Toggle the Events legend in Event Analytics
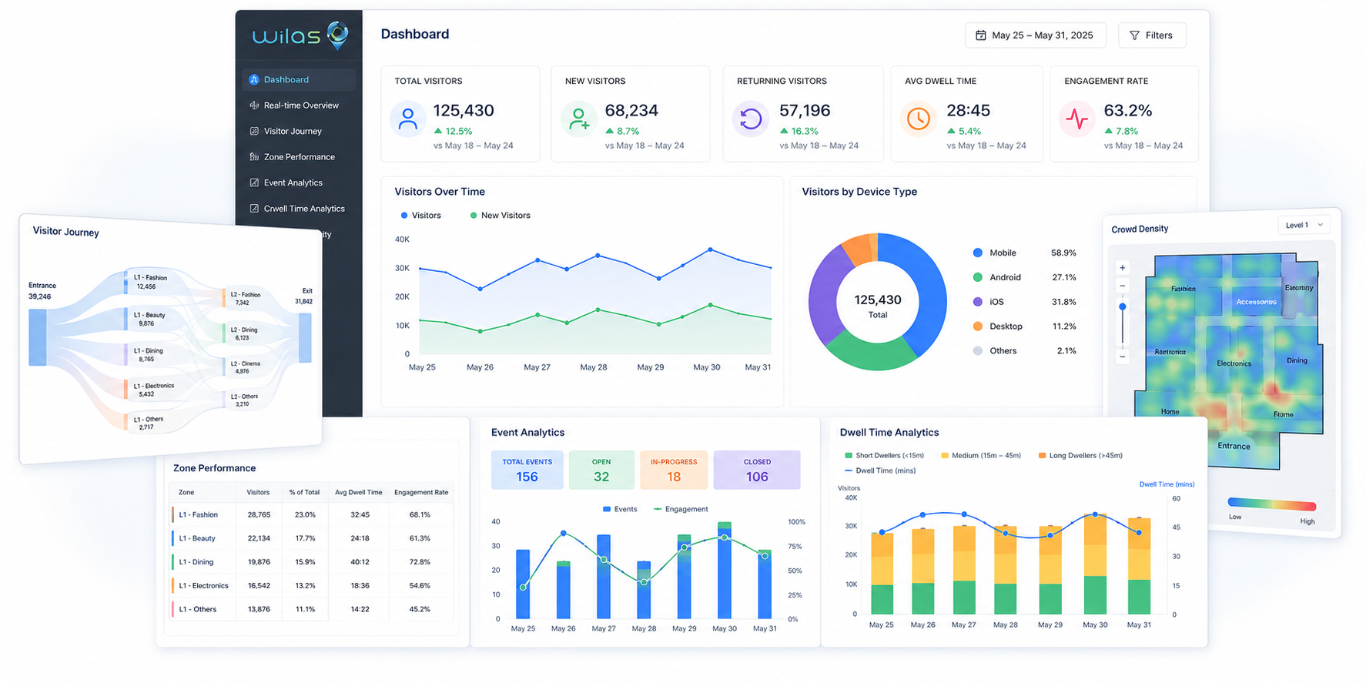This screenshot has width=1366, height=683. 620,509
